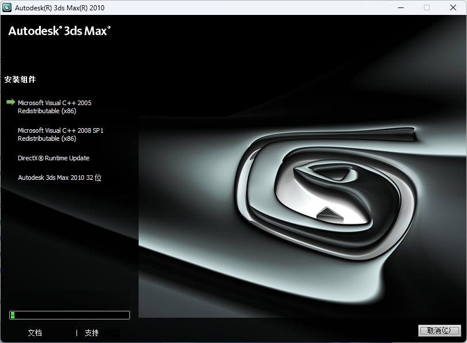Select Microsoft Visual C++ 2008 SP1 Redistributable item

(60, 134)
